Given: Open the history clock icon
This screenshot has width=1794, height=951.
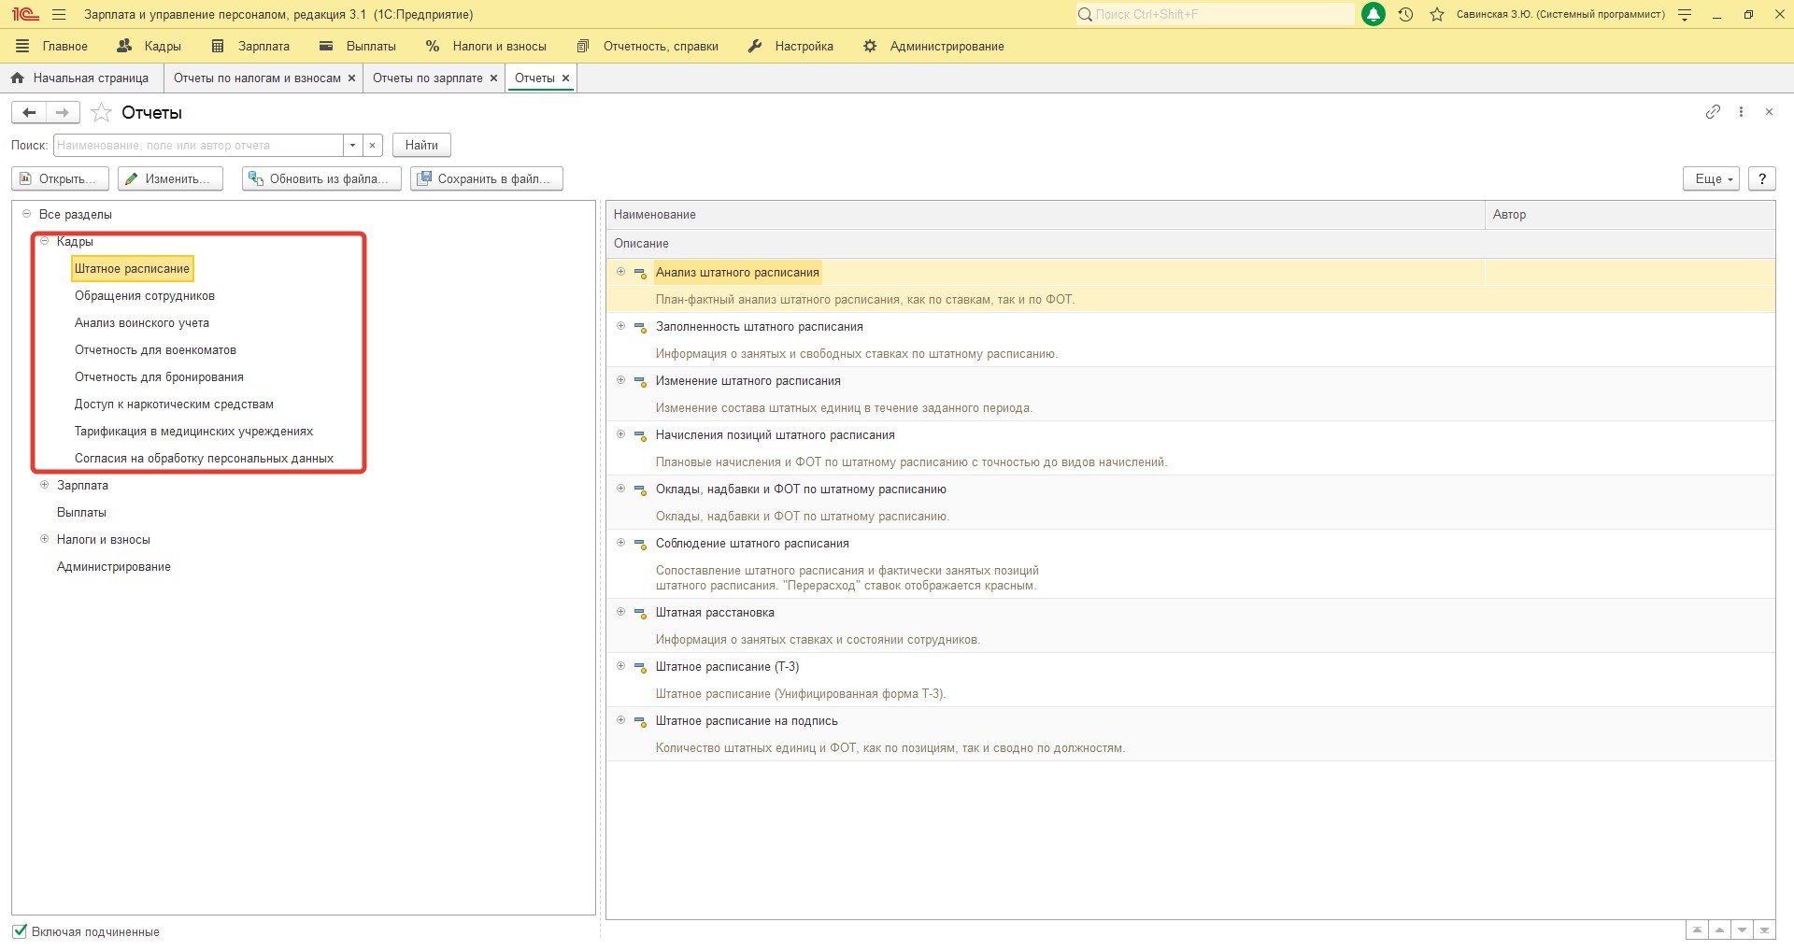Looking at the screenshot, I should coord(1405,14).
